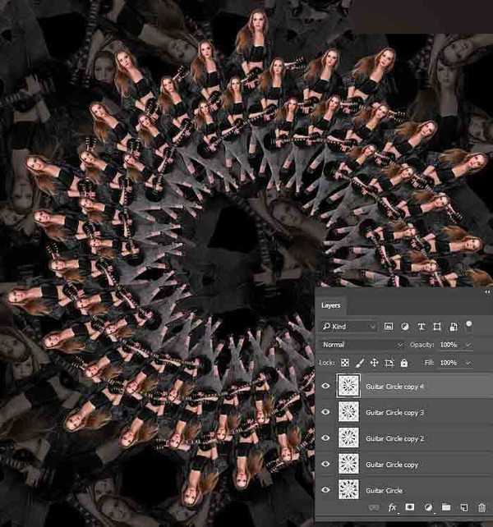The height and width of the screenshot is (527, 493).
Task: Expand the Opacity slider dropdown arrow
Action: tap(468, 345)
